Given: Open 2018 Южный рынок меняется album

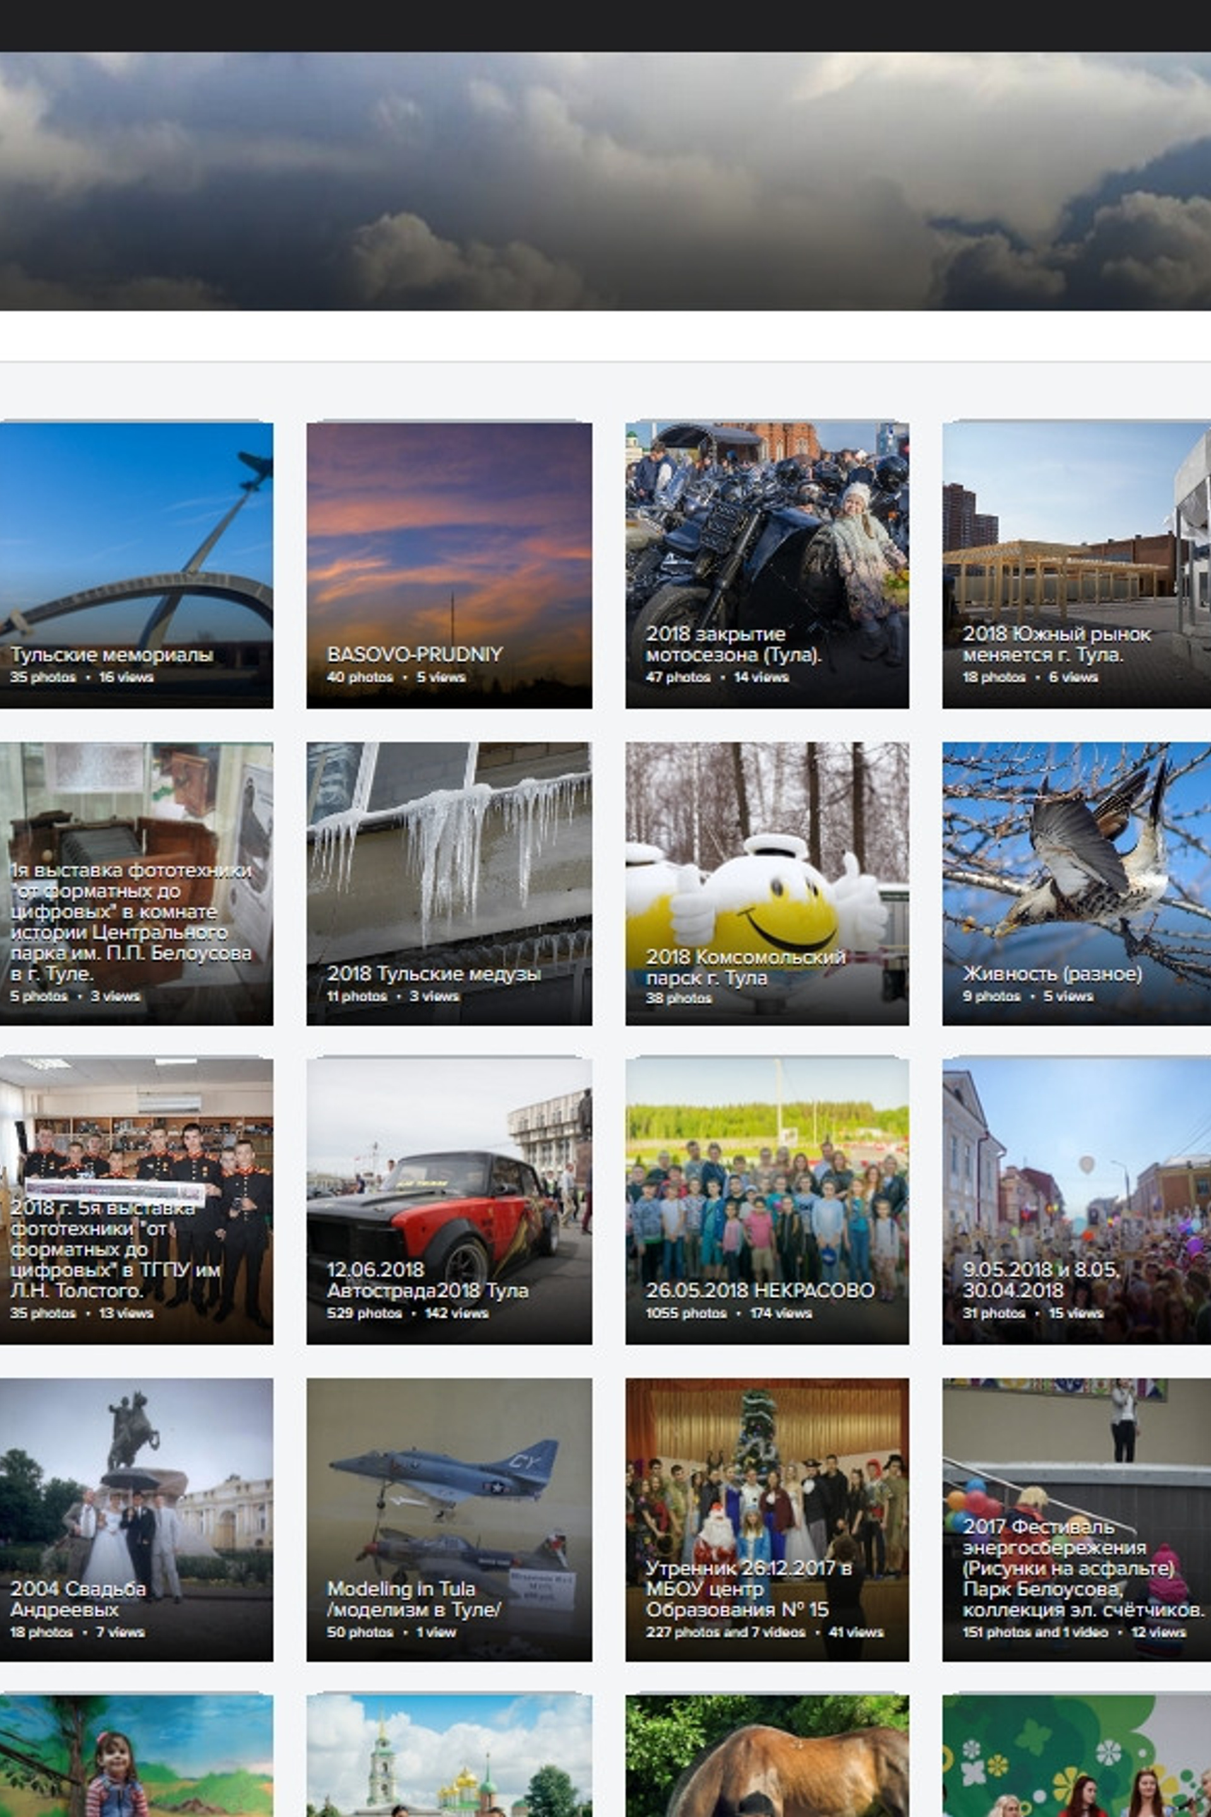Looking at the screenshot, I should pos(1076,564).
